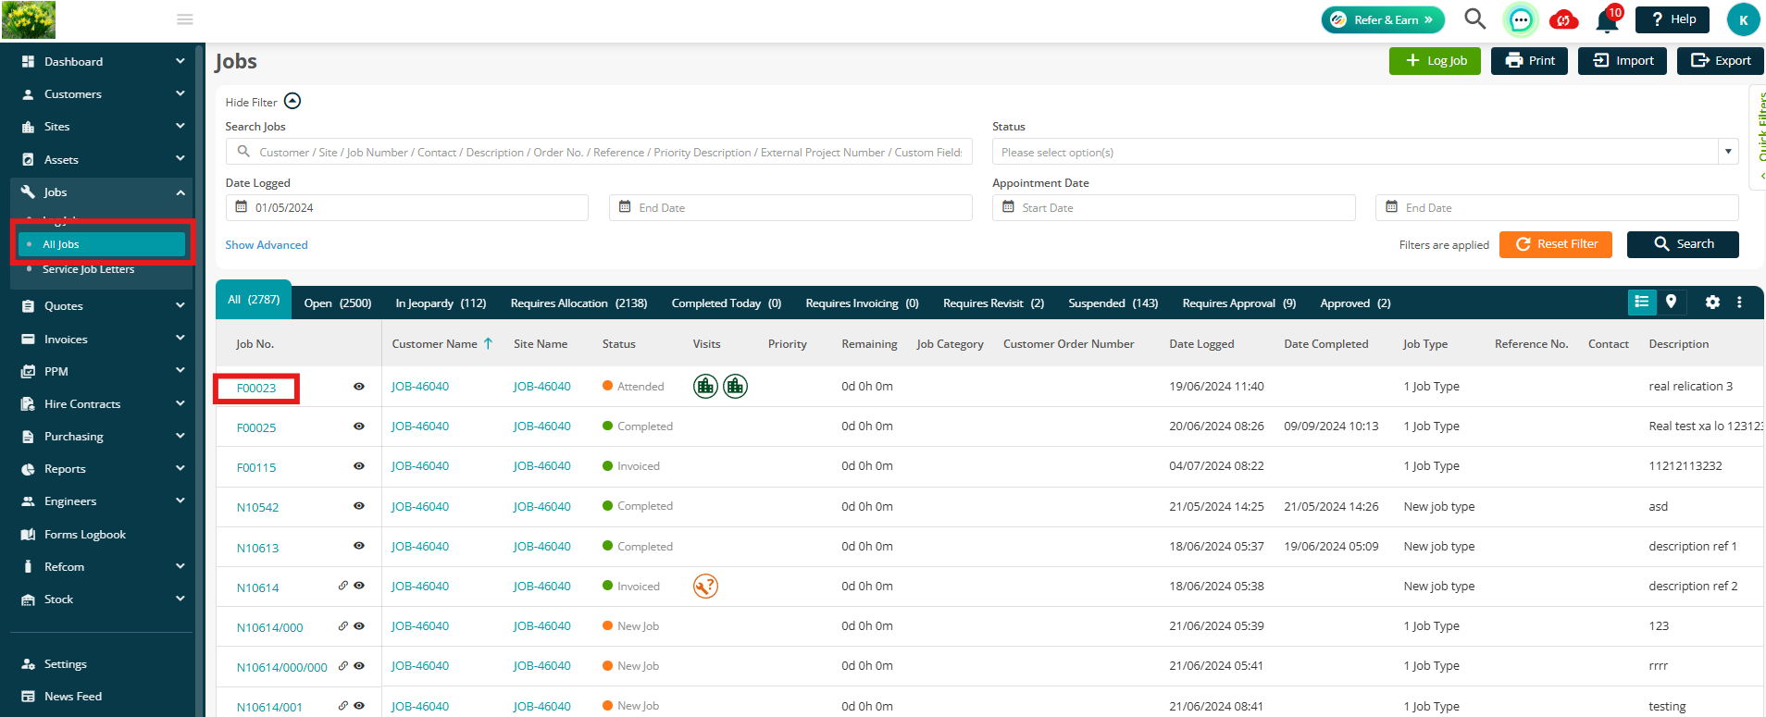1766x717 pixels.
Task: Switch to list view icon
Action: tap(1642, 302)
